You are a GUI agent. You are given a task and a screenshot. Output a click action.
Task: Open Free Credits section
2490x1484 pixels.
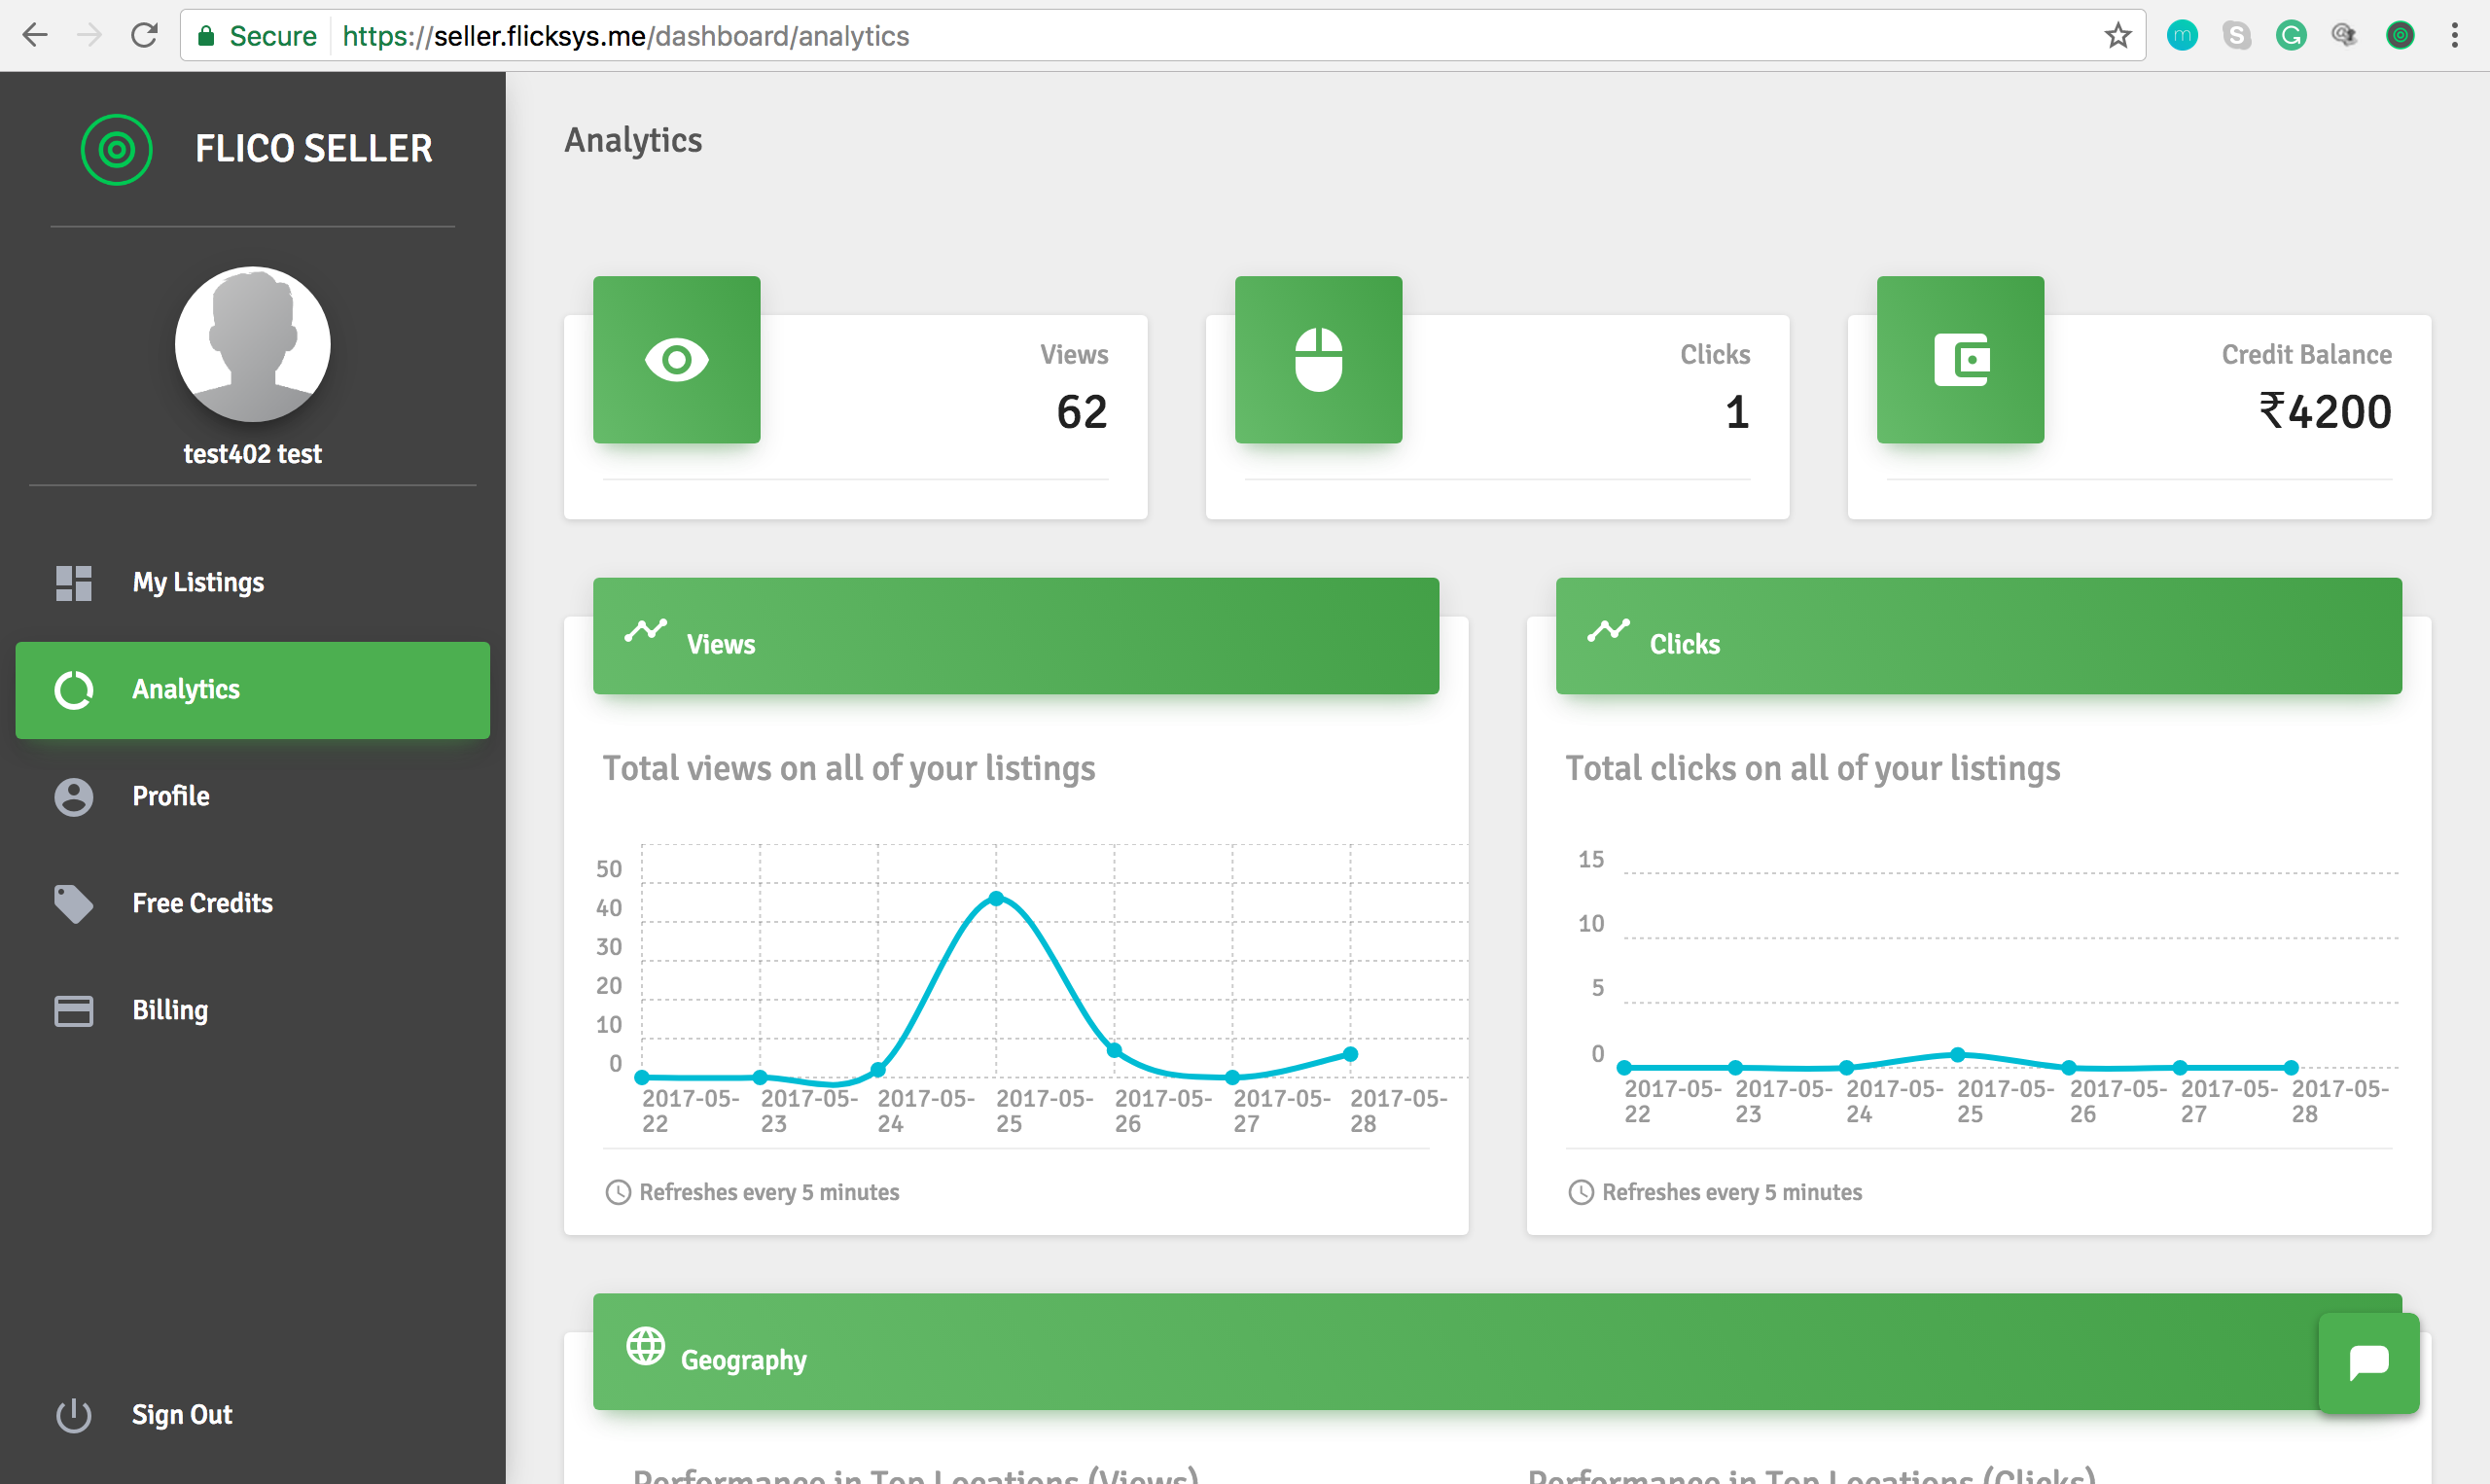202,903
